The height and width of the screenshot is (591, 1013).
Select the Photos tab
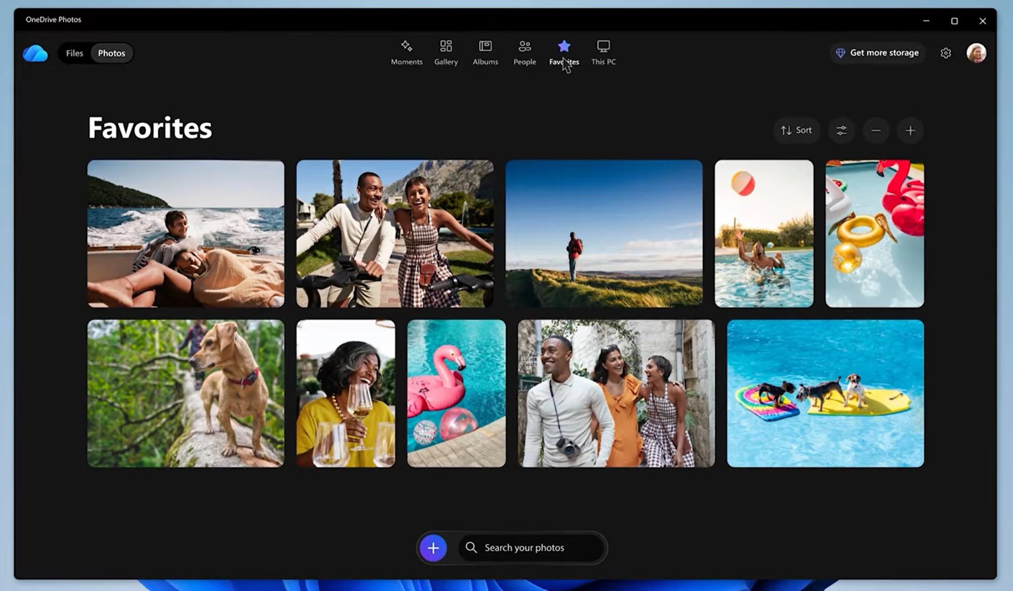(x=111, y=53)
